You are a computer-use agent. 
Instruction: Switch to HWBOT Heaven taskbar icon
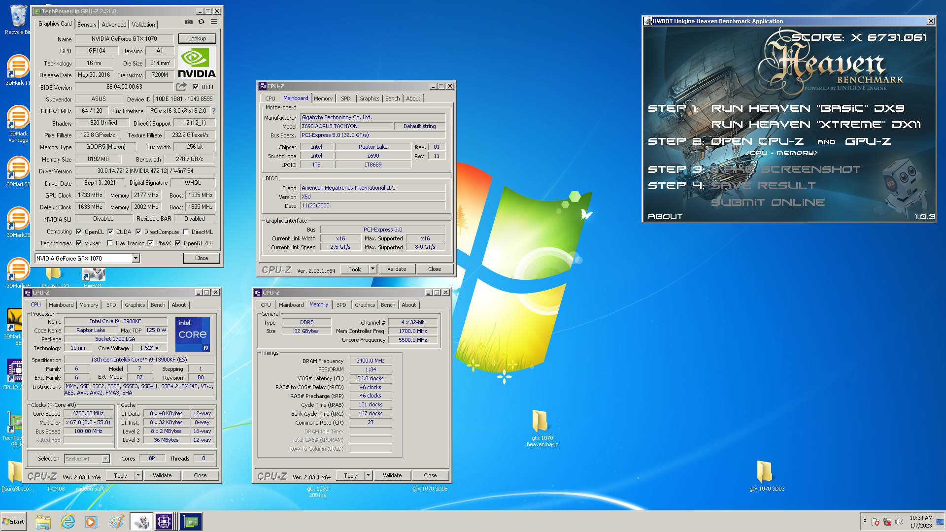[141, 522]
